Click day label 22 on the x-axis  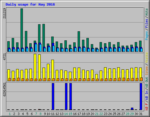click(x=101, y=114)
